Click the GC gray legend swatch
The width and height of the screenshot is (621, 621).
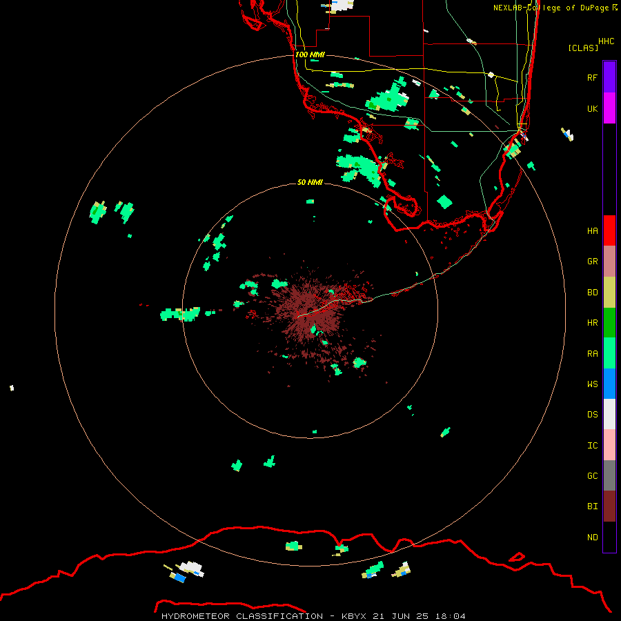tap(609, 475)
